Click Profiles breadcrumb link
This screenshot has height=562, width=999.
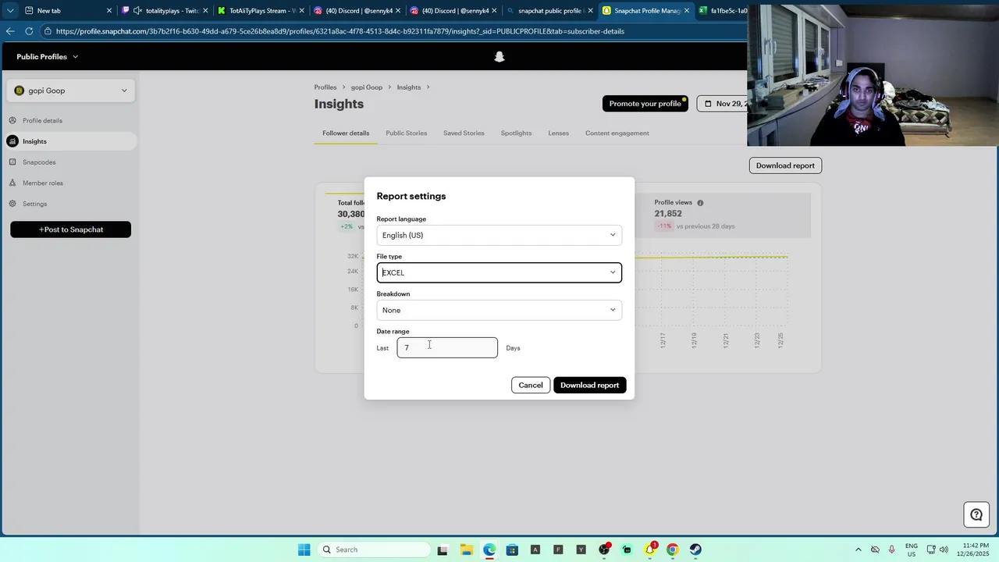[x=325, y=87]
